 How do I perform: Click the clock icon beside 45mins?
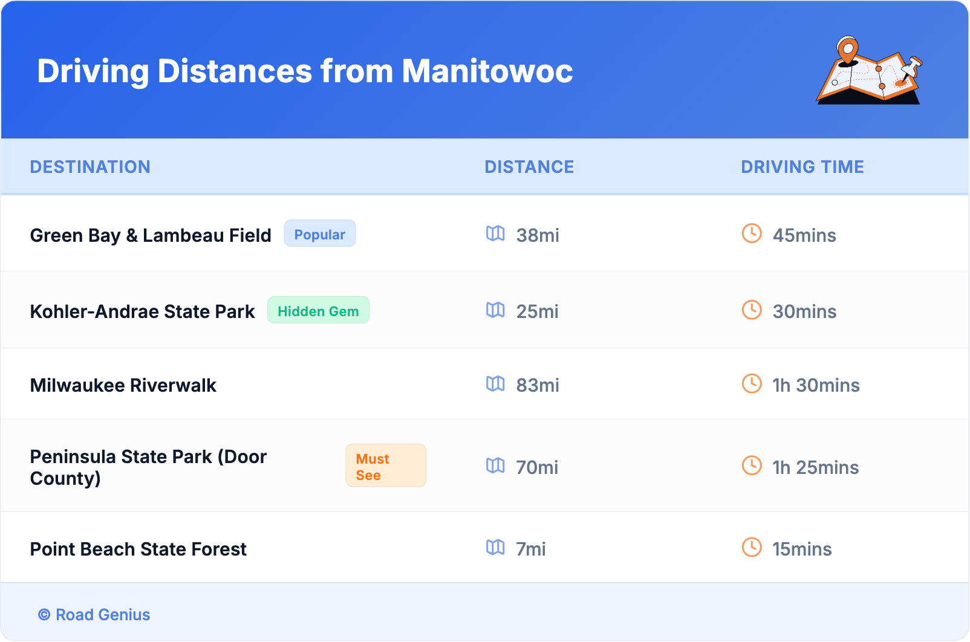coord(752,233)
